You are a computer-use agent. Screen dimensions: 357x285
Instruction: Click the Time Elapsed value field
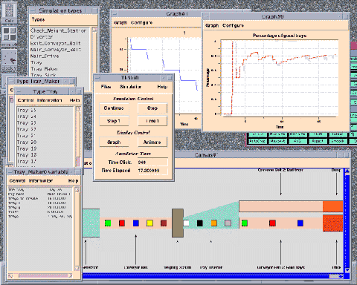tap(152, 171)
